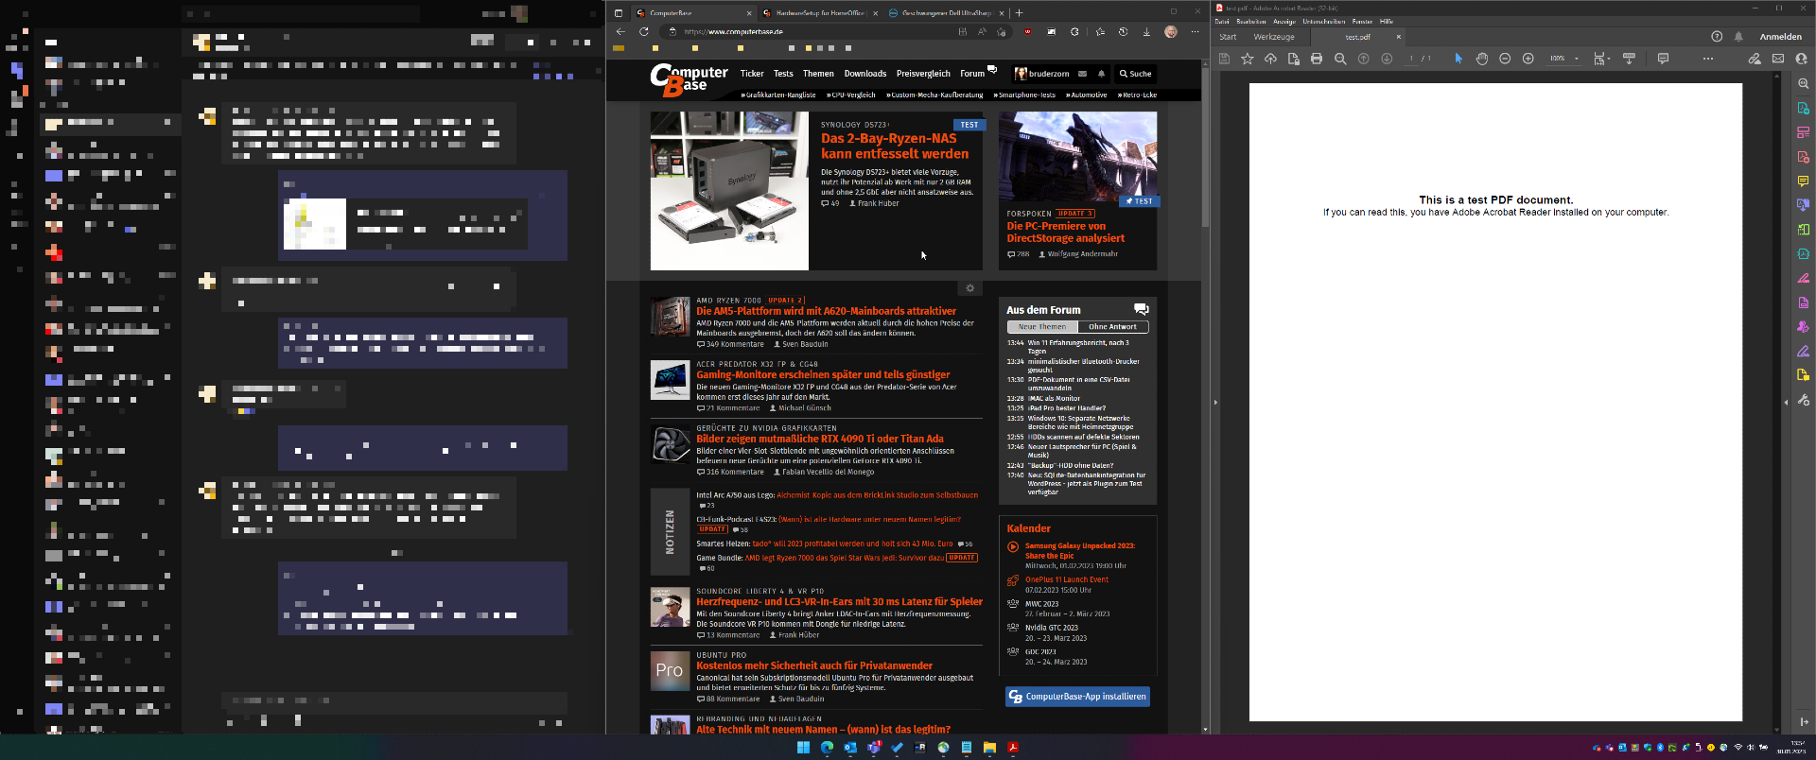Click ComputerBase-App installieren button

pyautogui.click(x=1077, y=697)
